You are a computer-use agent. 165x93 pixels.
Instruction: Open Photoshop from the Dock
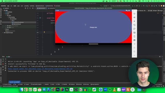(x=58, y=90)
